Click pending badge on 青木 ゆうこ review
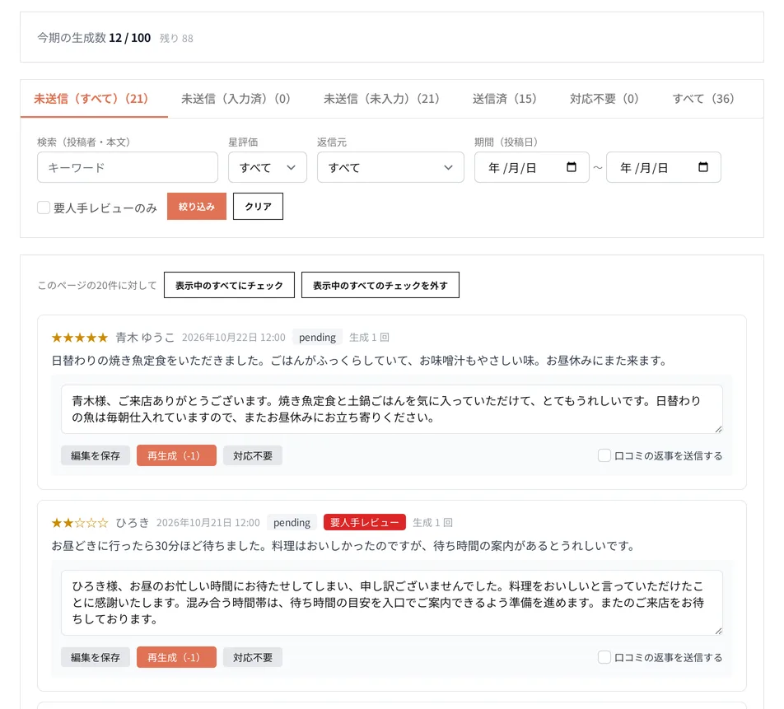This screenshot has width=784, height=709. coord(317,337)
